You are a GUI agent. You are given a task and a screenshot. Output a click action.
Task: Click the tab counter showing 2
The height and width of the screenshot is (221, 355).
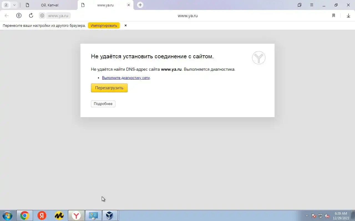(x=6, y=5)
